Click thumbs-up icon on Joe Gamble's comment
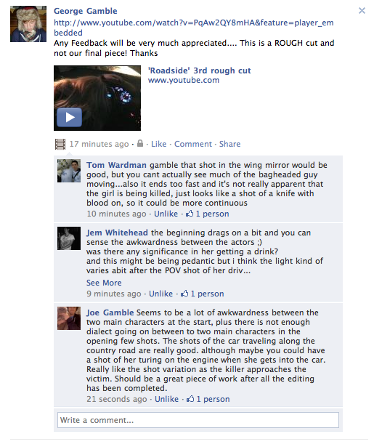374x444 pixels. [190, 399]
